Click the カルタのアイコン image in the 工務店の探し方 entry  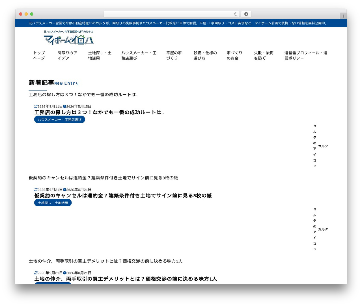[315, 146]
